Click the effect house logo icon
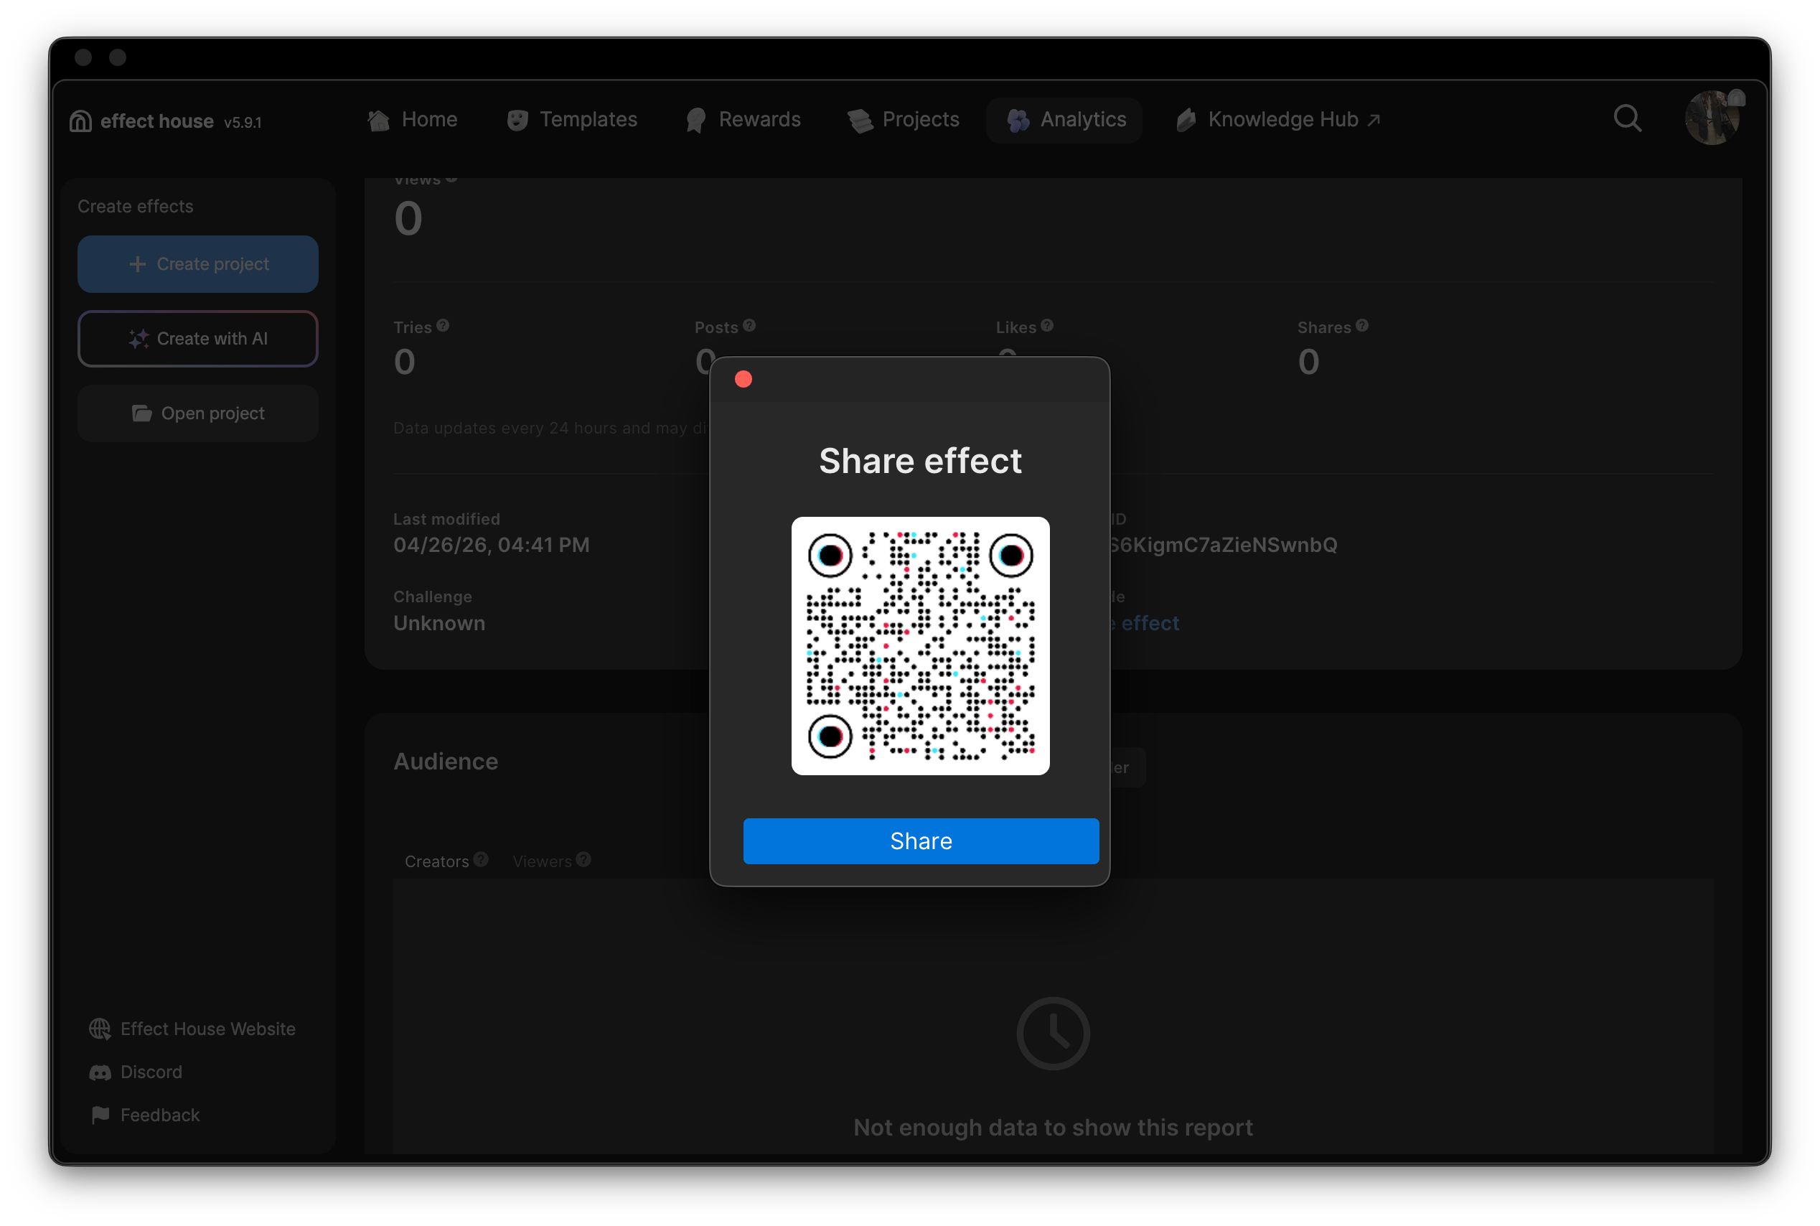This screenshot has height=1226, width=1820. pyautogui.click(x=80, y=121)
